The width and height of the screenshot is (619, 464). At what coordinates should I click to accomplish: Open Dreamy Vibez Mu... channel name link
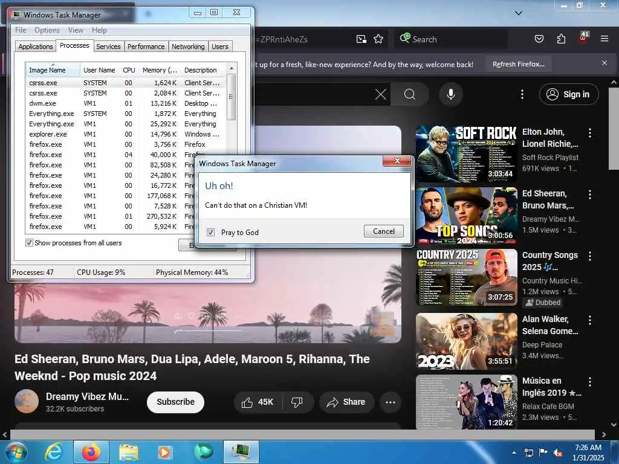tap(87, 396)
